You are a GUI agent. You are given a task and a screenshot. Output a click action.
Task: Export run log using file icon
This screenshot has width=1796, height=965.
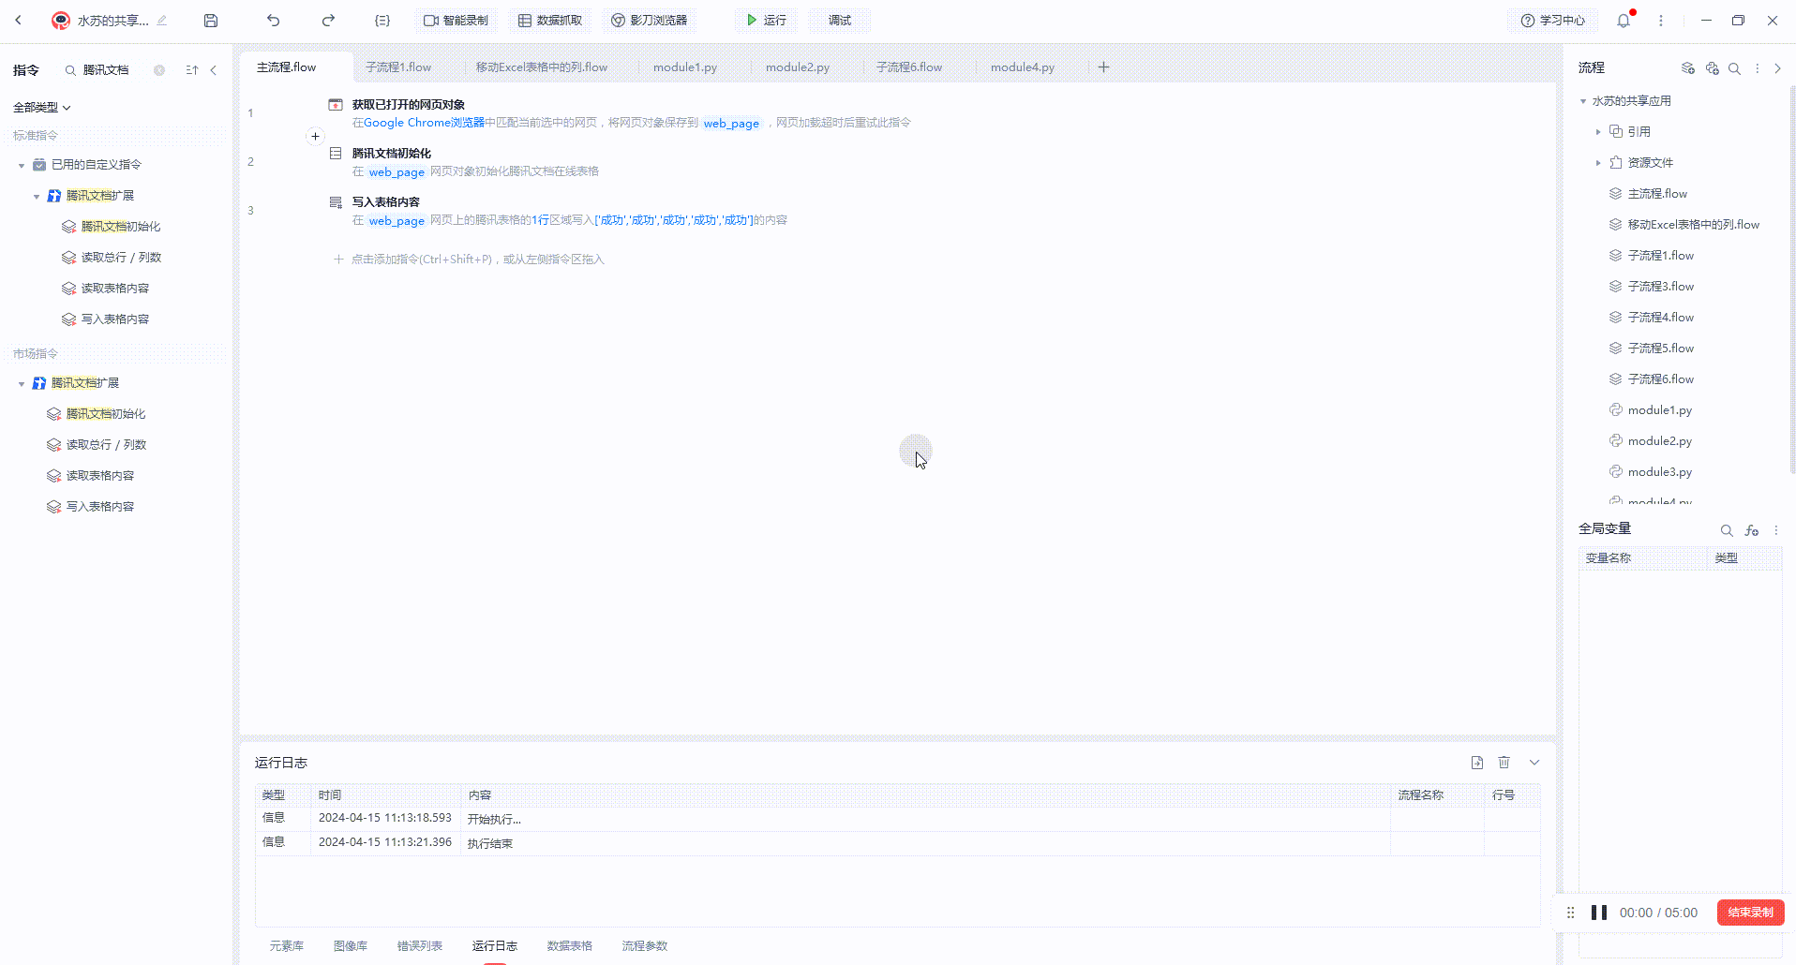(1477, 763)
